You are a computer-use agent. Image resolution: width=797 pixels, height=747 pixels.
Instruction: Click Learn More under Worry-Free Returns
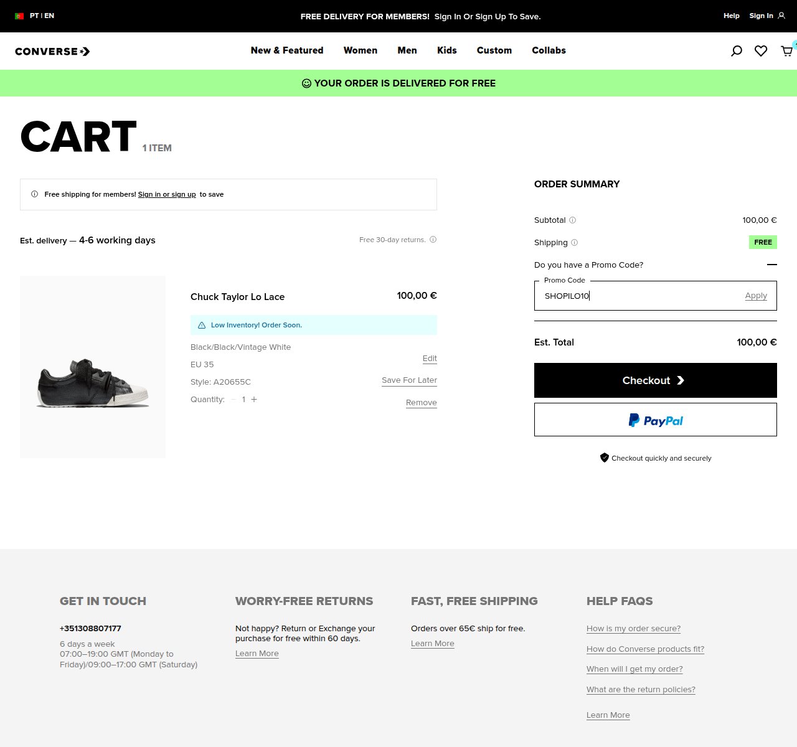coord(257,654)
